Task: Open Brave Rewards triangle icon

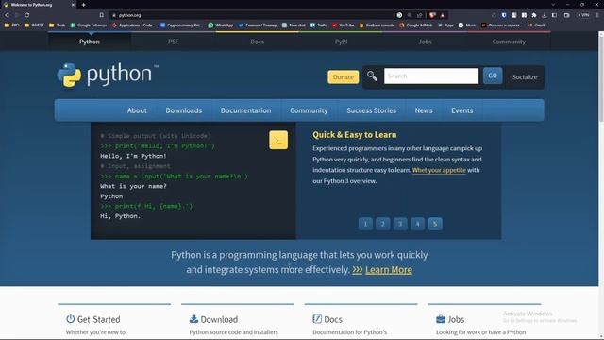Action: tap(443, 15)
